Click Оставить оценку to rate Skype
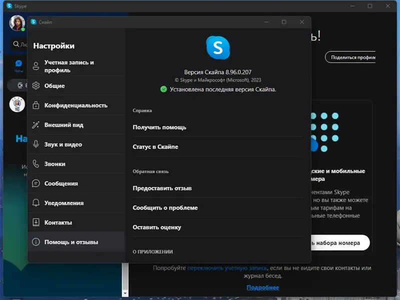The image size is (400, 300). (x=156, y=227)
